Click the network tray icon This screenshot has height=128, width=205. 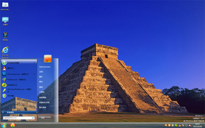[187, 125]
